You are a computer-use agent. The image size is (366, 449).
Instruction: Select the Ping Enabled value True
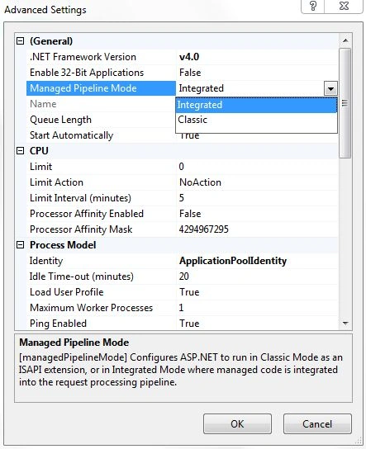(x=189, y=324)
